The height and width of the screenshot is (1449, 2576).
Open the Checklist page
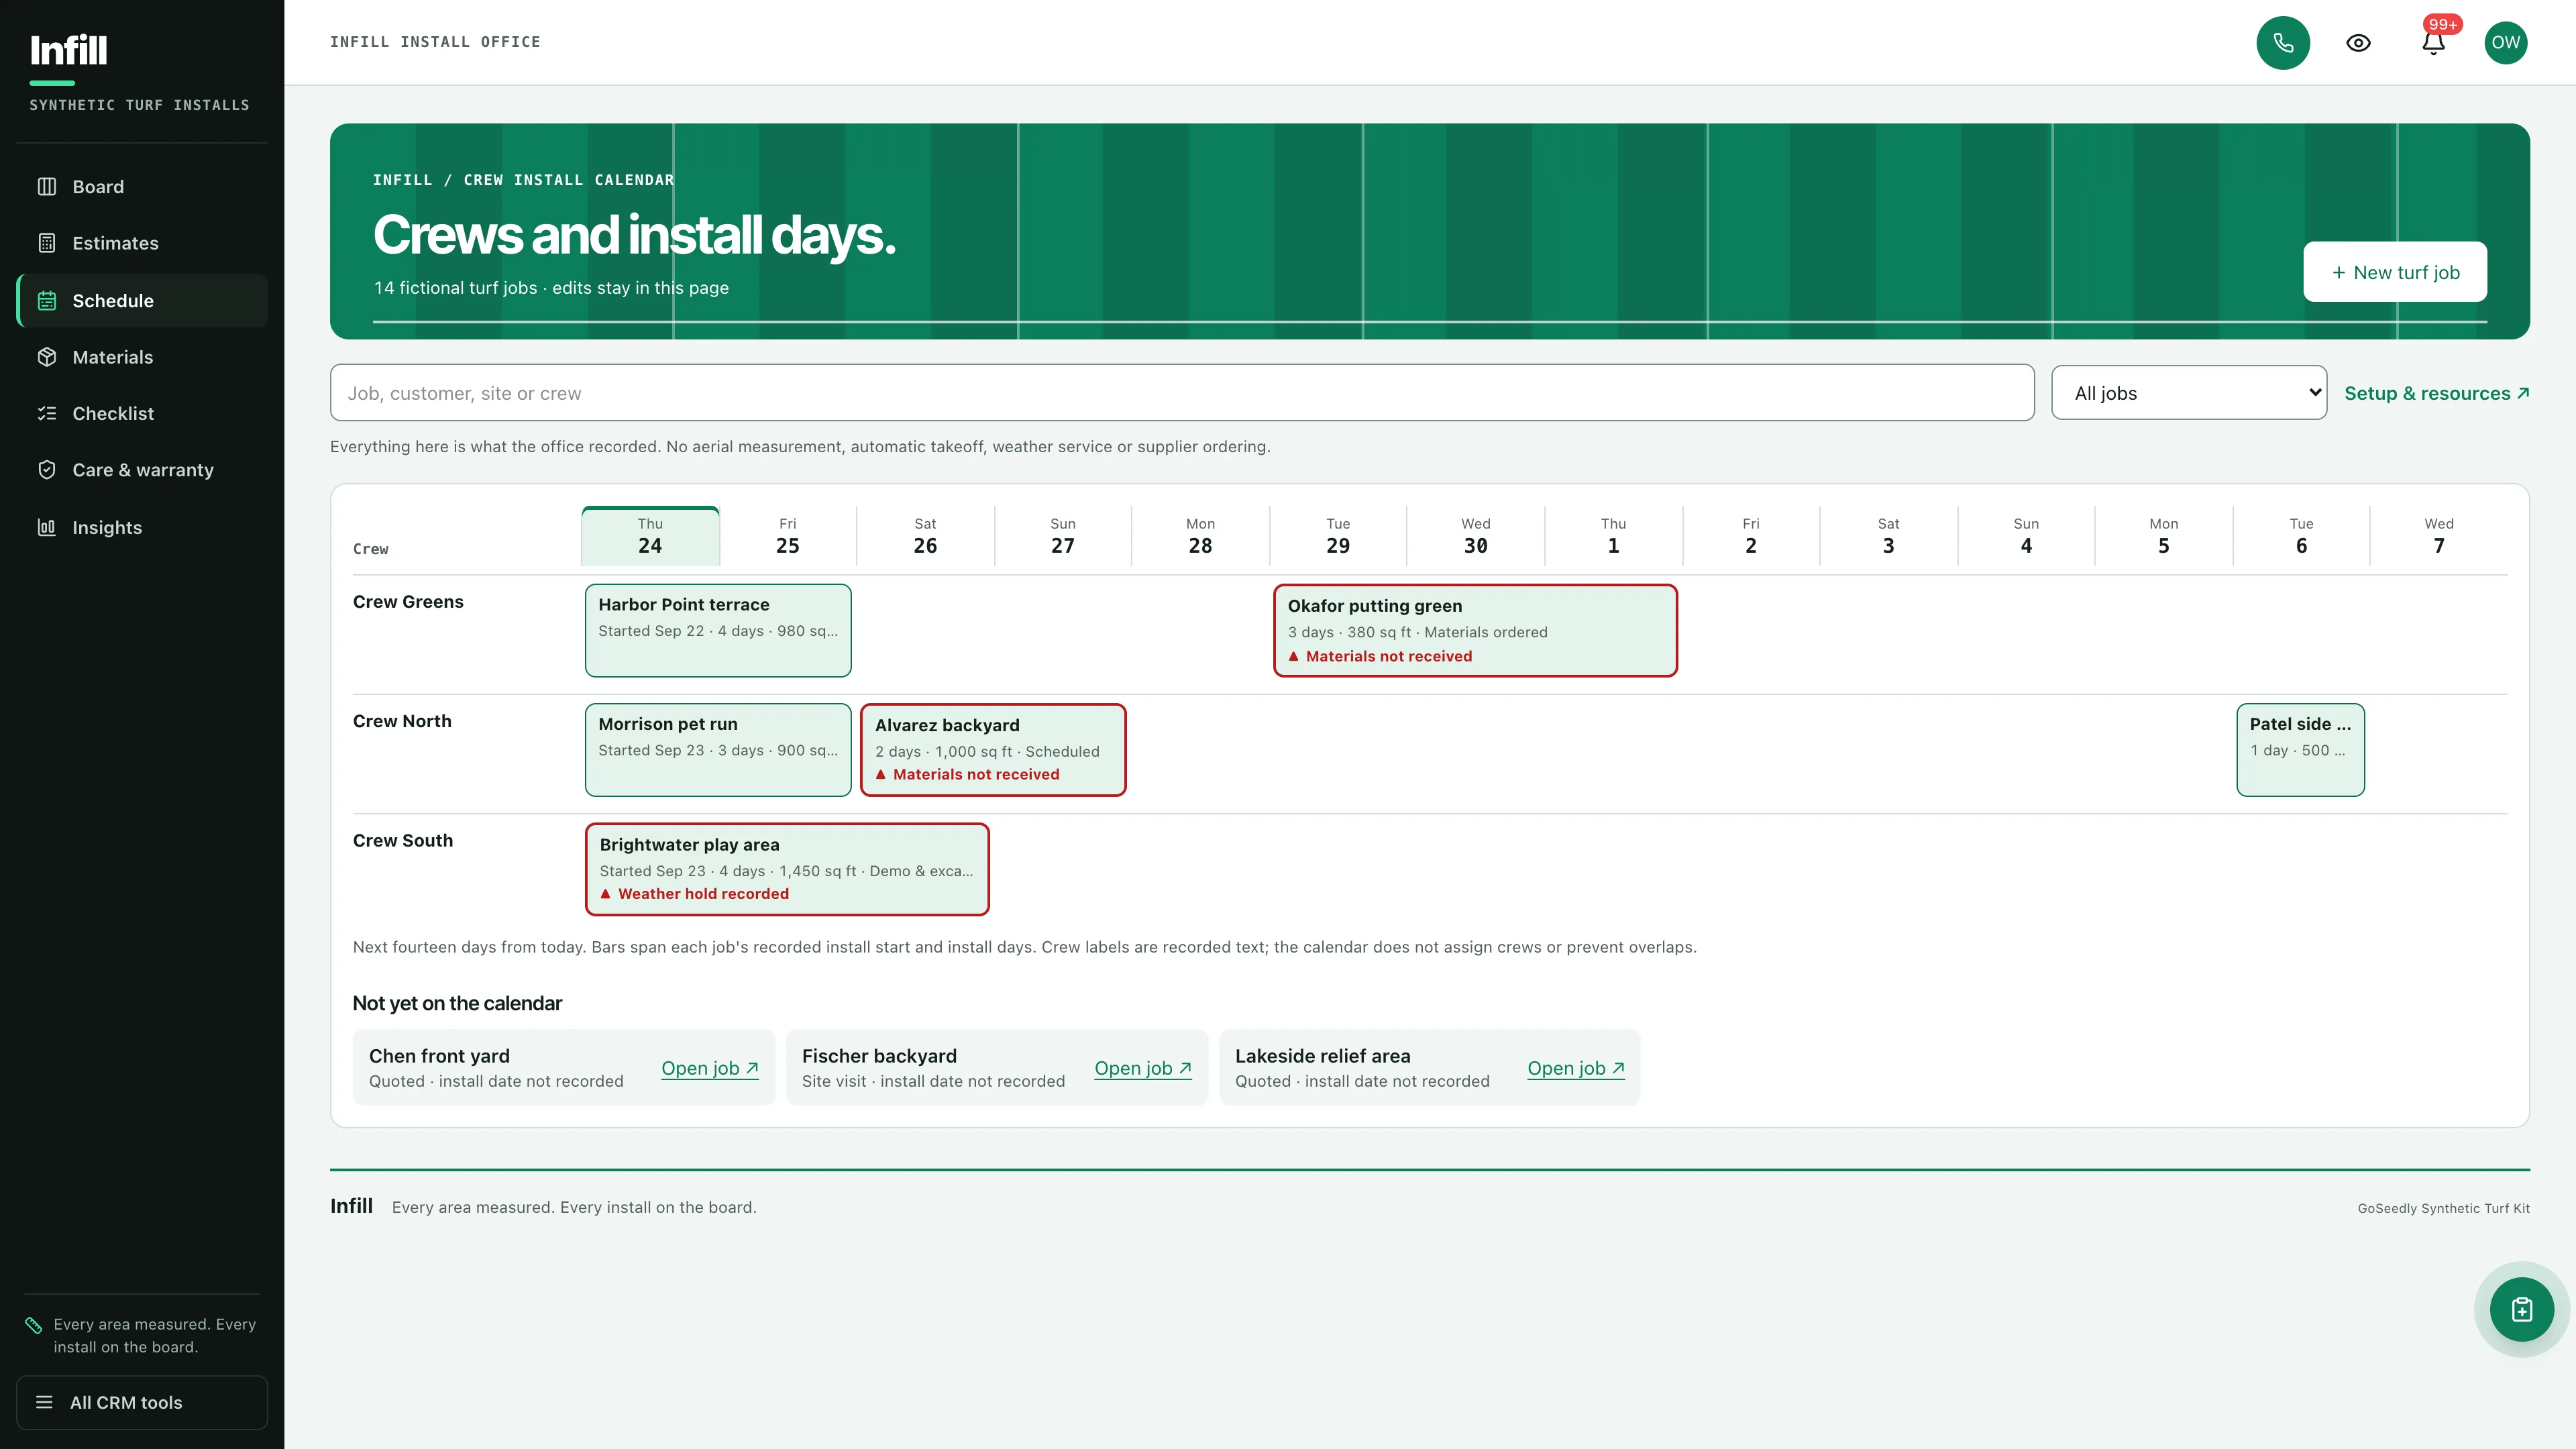[x=142, y=413]
